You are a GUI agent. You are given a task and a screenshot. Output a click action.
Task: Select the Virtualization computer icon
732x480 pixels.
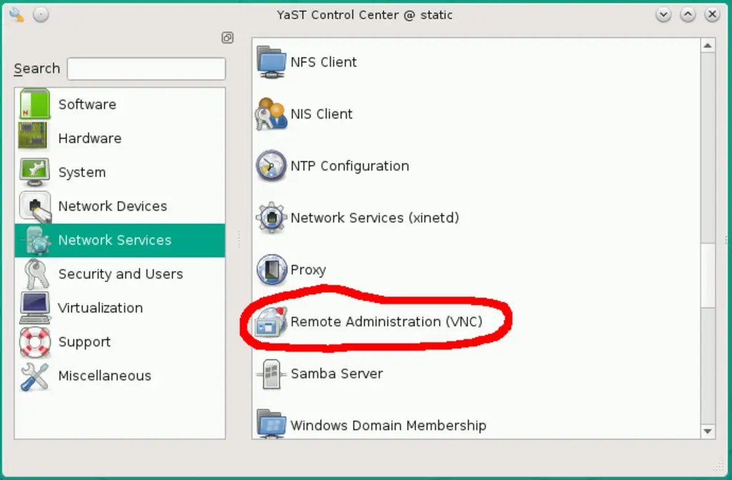pos(35,308)
